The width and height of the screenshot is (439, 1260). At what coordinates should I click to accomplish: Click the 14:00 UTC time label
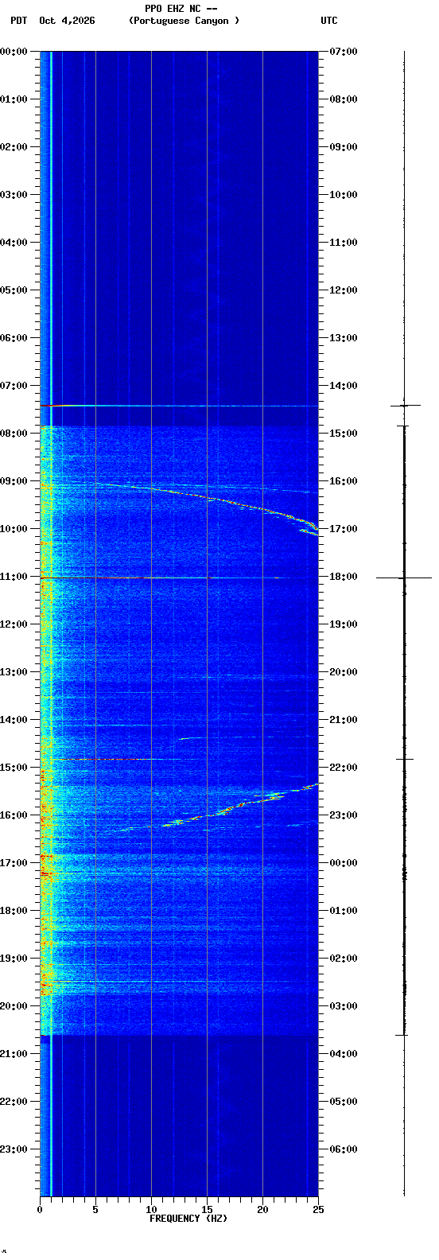(344, 386)
